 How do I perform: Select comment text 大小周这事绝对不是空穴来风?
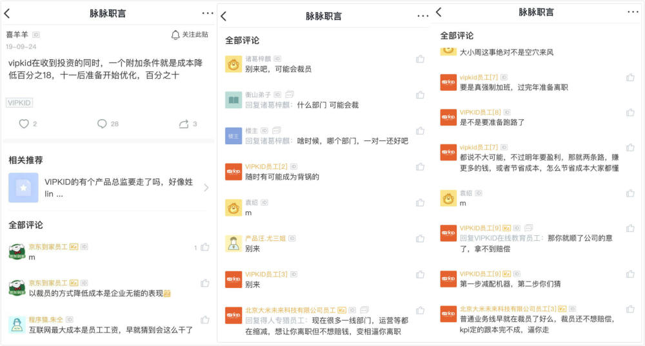(506, 53)
